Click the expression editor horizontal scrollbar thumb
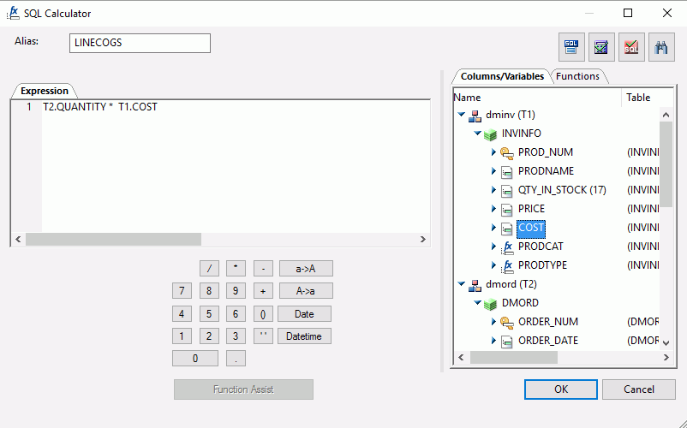 (113, 240)
